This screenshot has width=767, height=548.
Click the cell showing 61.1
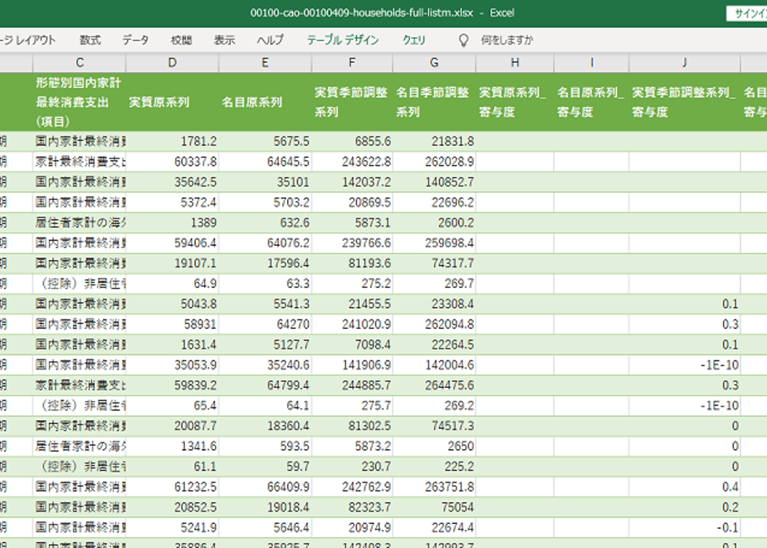[172, 467]
